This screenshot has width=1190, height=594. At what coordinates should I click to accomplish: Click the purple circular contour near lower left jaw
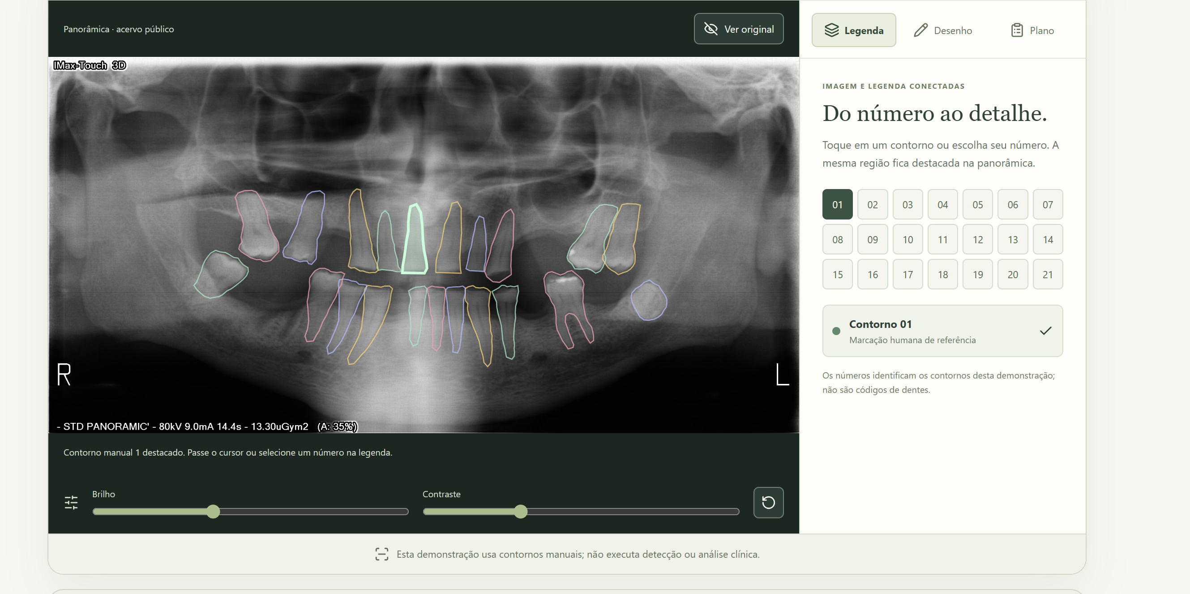tap(649, 301)
